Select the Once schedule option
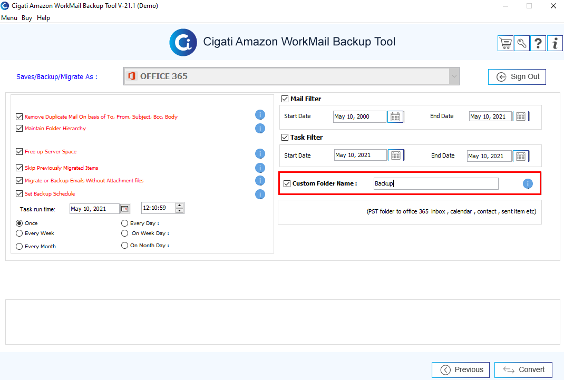This screenshot has height=380, width=564. 20,223
